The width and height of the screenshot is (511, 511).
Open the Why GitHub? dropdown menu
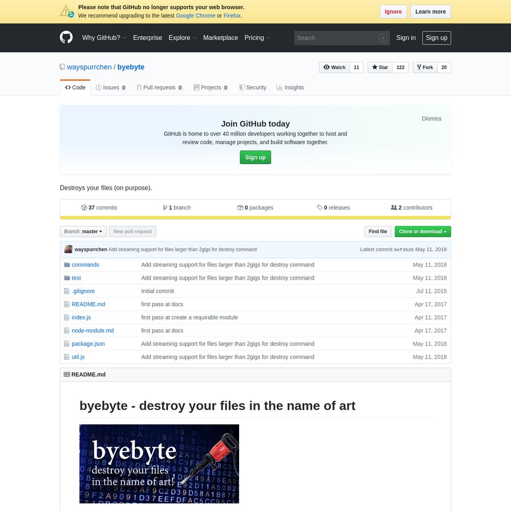click(x=104, y=38)
